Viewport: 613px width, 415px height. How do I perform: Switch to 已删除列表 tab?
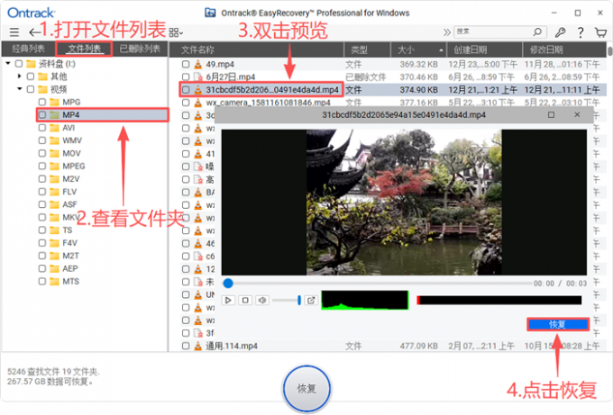(x=140, y=49)
